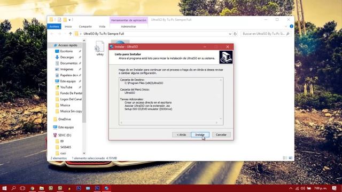Open File Explorer from the taskbar

[42, 188]
